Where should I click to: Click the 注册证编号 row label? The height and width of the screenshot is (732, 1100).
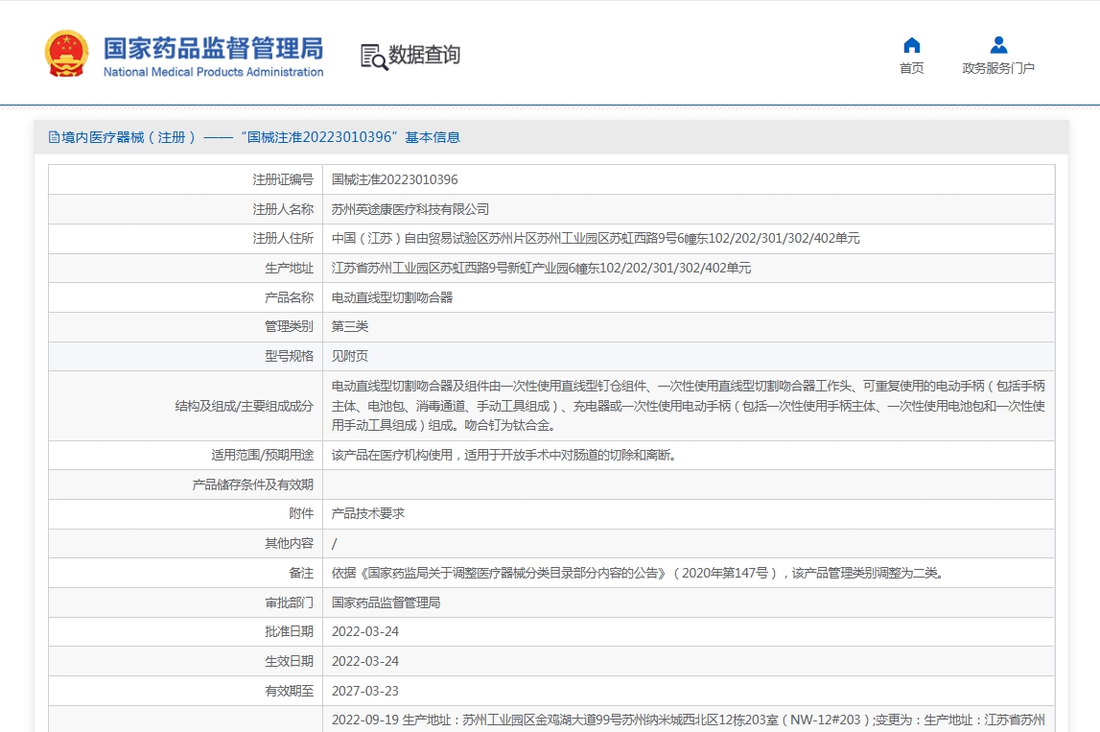tap(283, 179)
